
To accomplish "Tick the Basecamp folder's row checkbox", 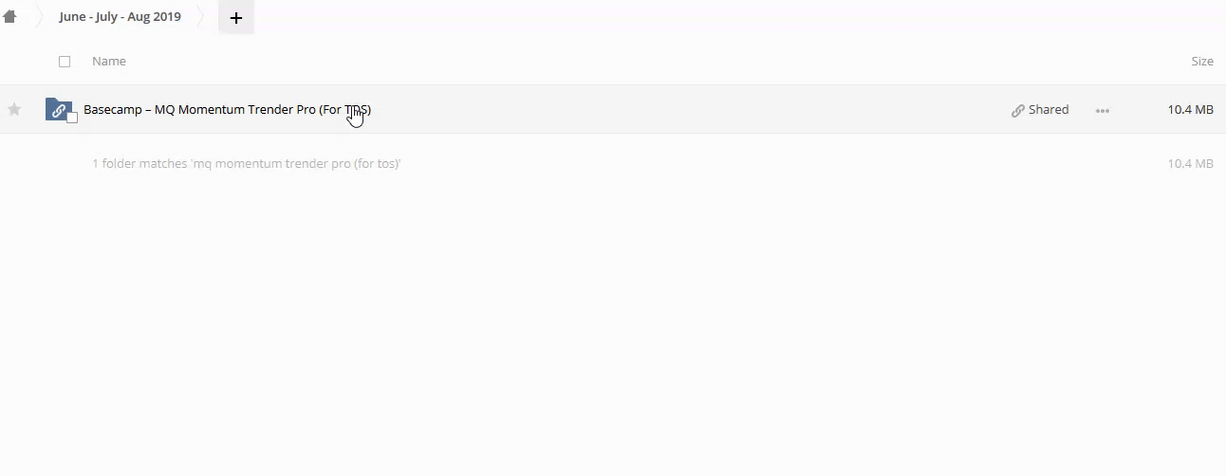I will pos(72,118).
